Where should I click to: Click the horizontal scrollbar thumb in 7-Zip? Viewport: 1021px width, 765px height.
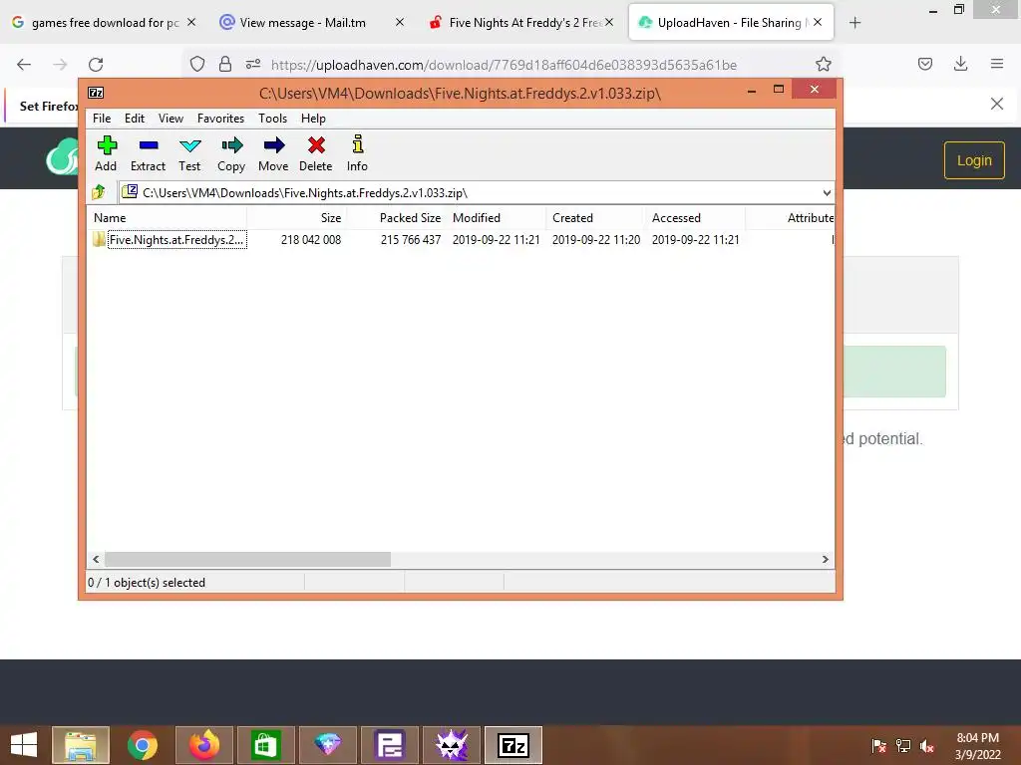point(247,560)
